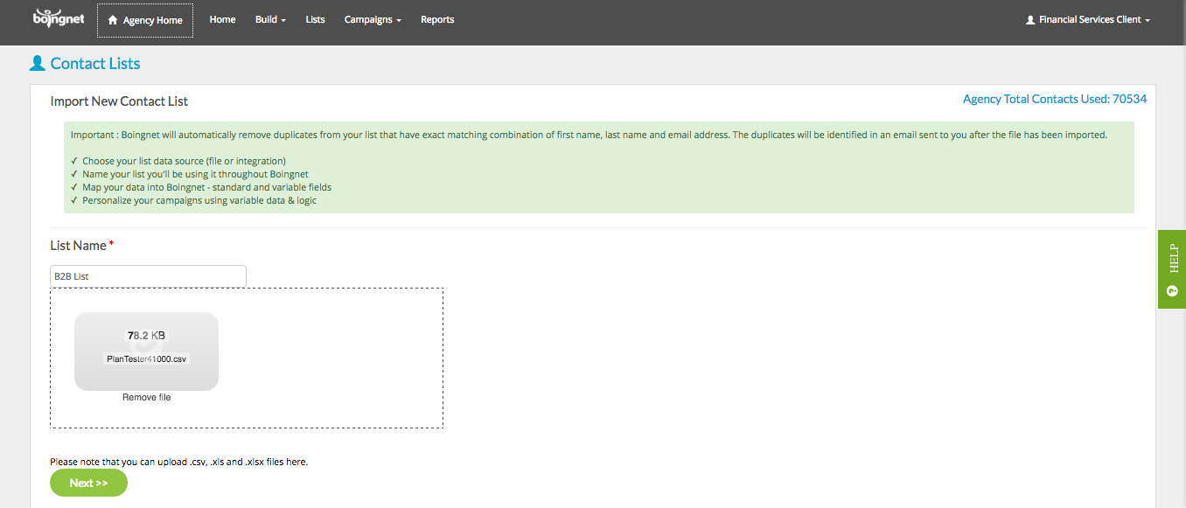Open Agency Home

(x=145, y=20)
